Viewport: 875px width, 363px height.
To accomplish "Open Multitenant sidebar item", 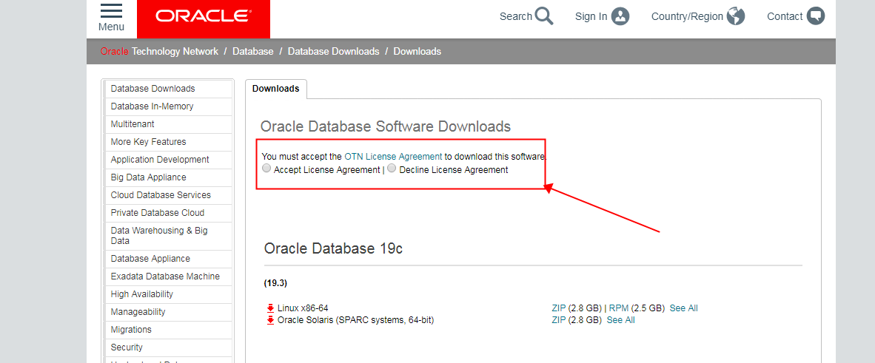I will click(169, 124).
